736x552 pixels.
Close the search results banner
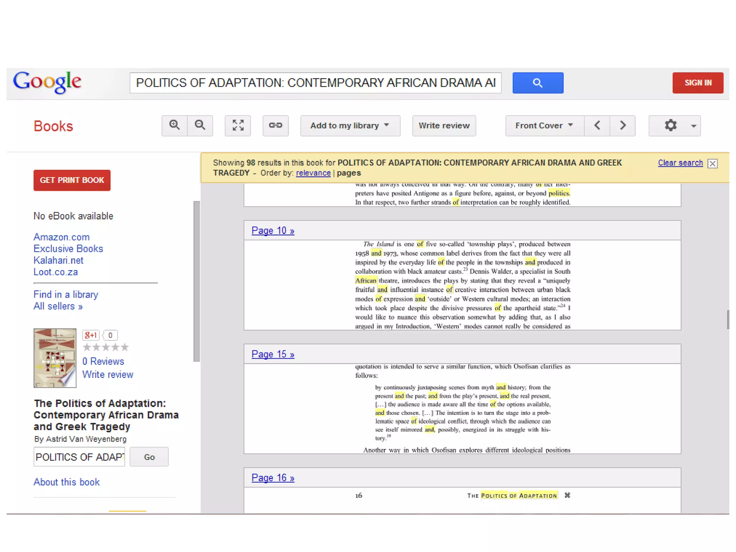[712, 164]
